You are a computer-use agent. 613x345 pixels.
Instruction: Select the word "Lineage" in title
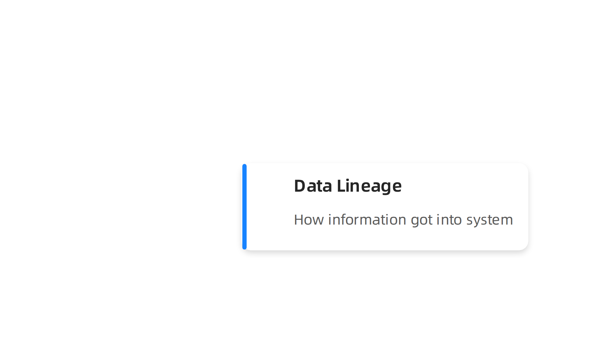369,186
